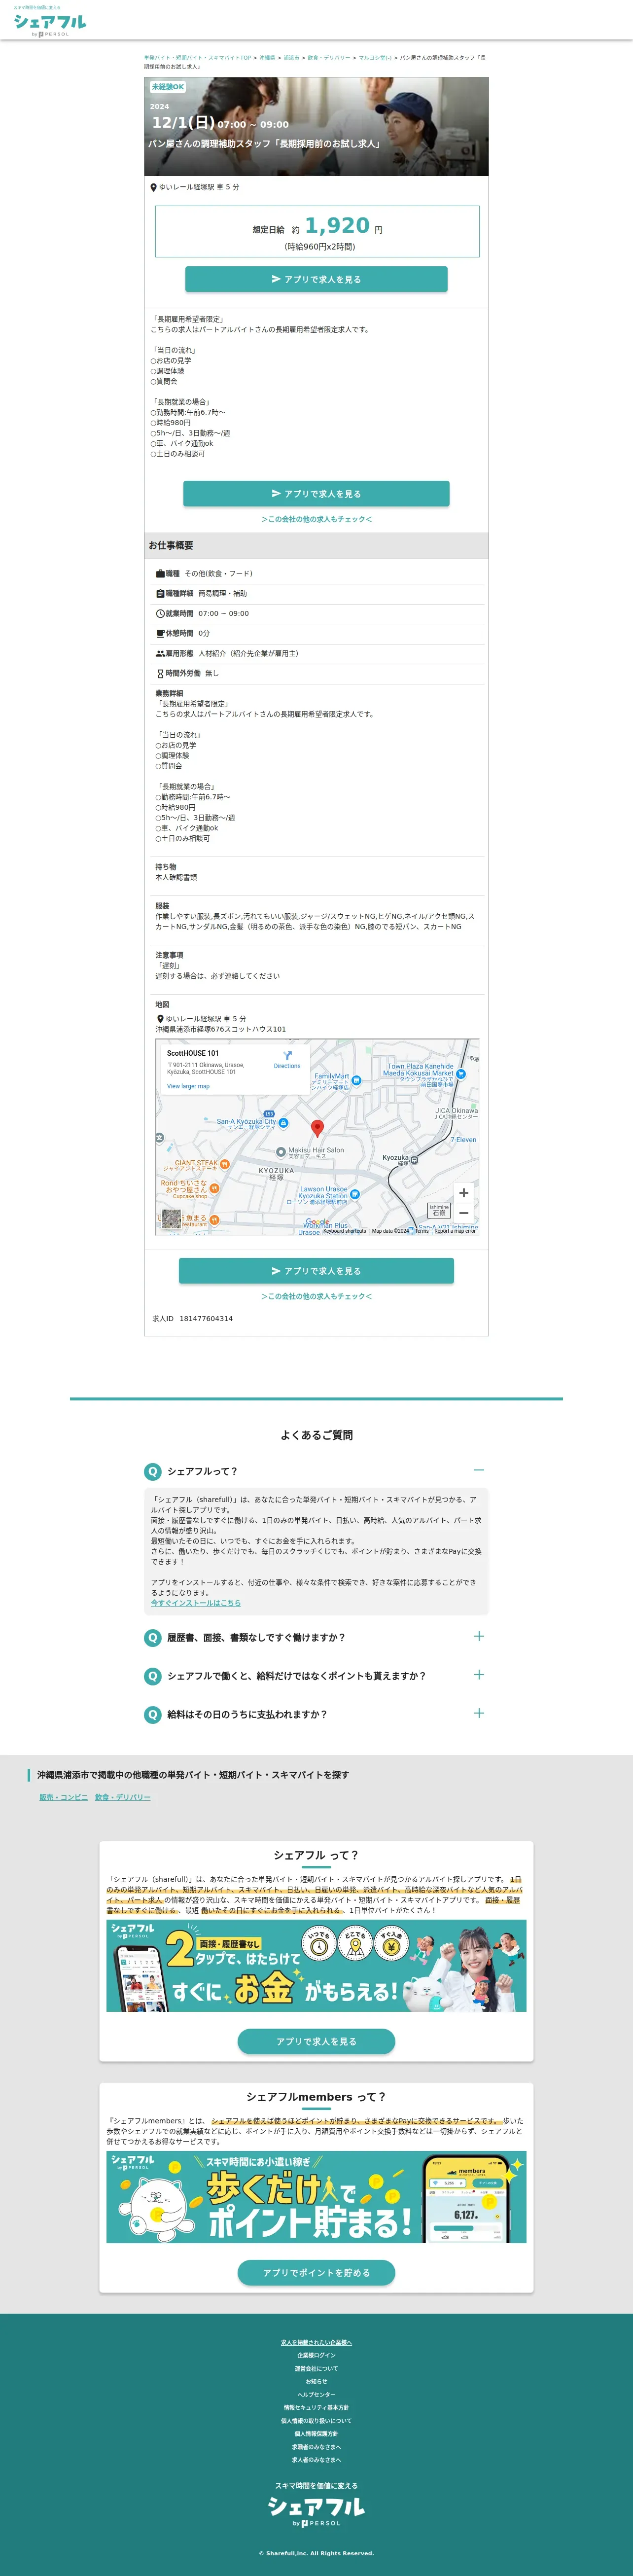Screen dimensions: 633x2576
Task: Click Makisu Hair Salon marker on map
Action: (281, 1152)
